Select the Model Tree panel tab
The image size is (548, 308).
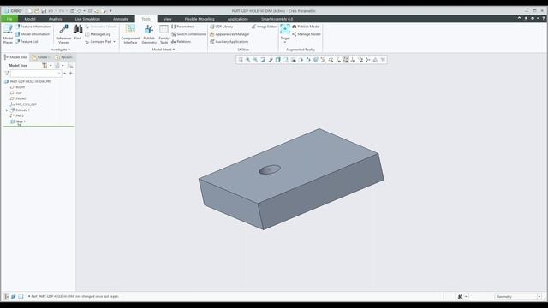pos(15,57)
